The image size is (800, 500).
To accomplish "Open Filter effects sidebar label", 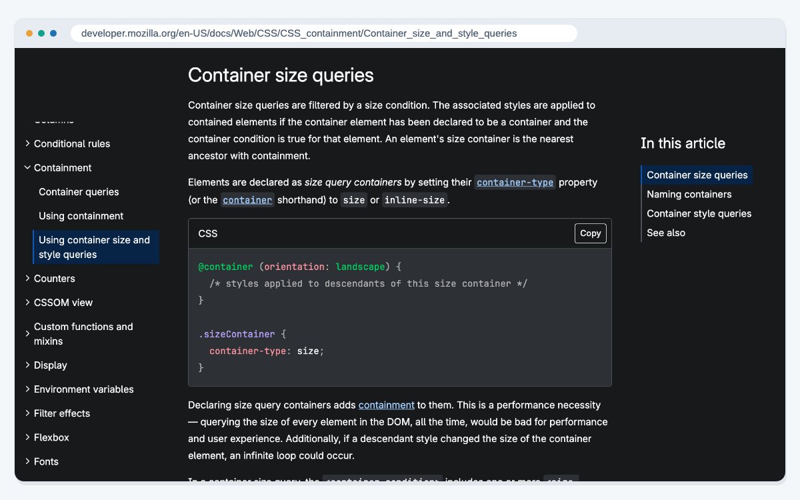I will pyautogui.click(x=62, y=413).
